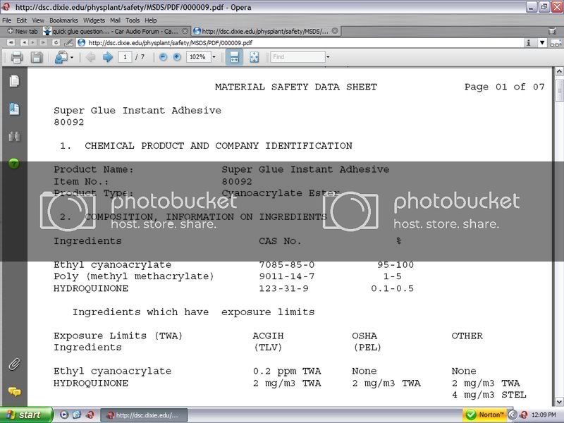Viewport: 564px width, 423px height.
Task: Go to next PDF page arrow
Action: coord(108,57)
